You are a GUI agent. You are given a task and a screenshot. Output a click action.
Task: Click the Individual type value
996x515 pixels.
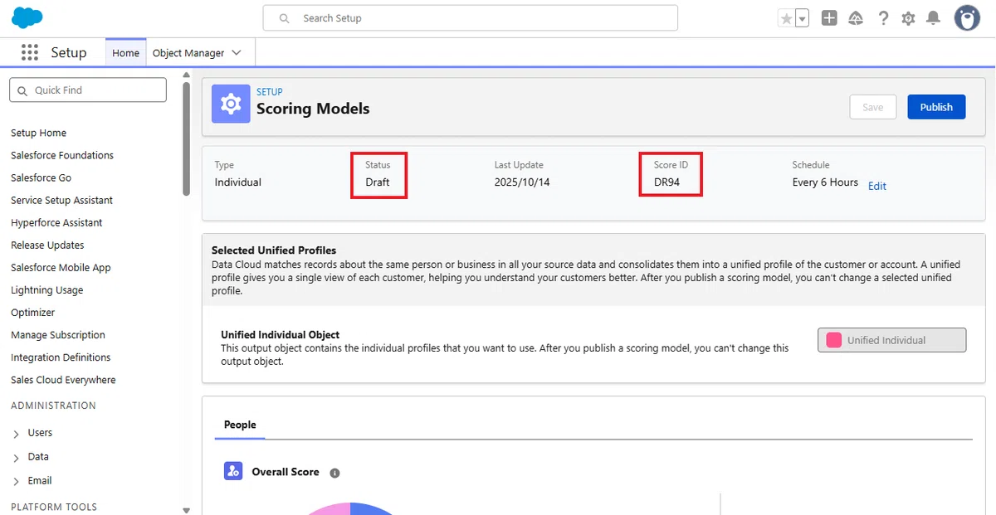(x=238, y=182)
